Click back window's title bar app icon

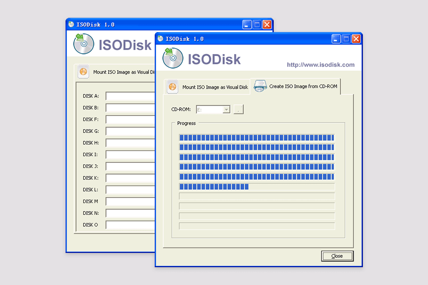71,24
